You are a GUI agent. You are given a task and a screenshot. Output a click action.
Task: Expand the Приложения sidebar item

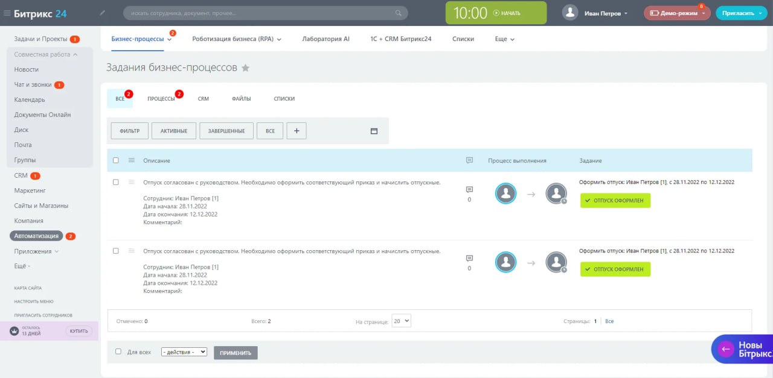point(36,251)
